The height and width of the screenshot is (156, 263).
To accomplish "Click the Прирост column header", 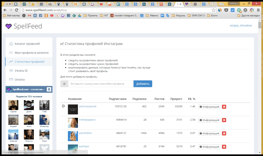I will click(x=176, y=99).
